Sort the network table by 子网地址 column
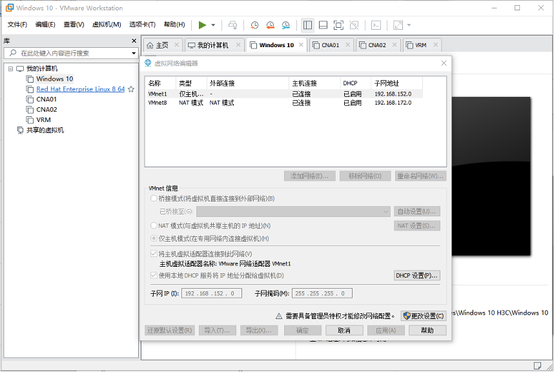Viewport: 554px width, 372px height. (x=396, y=83)
